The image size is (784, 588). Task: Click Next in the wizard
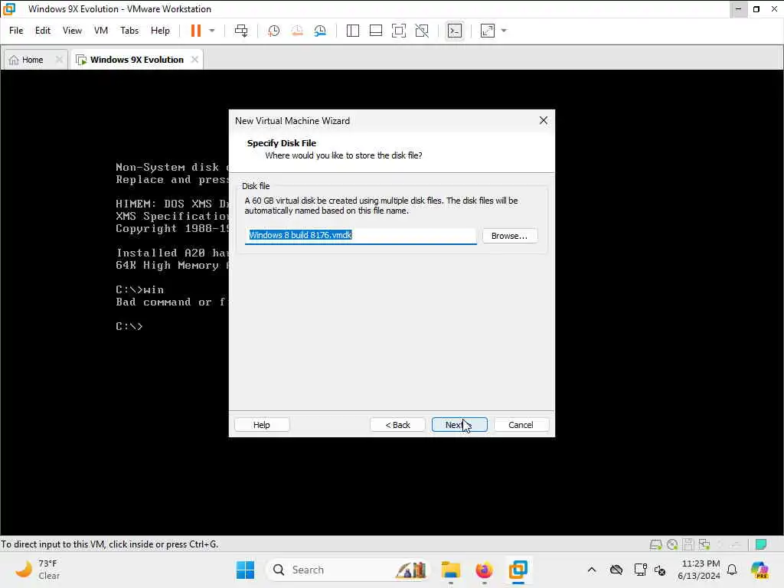click(459, 424)
